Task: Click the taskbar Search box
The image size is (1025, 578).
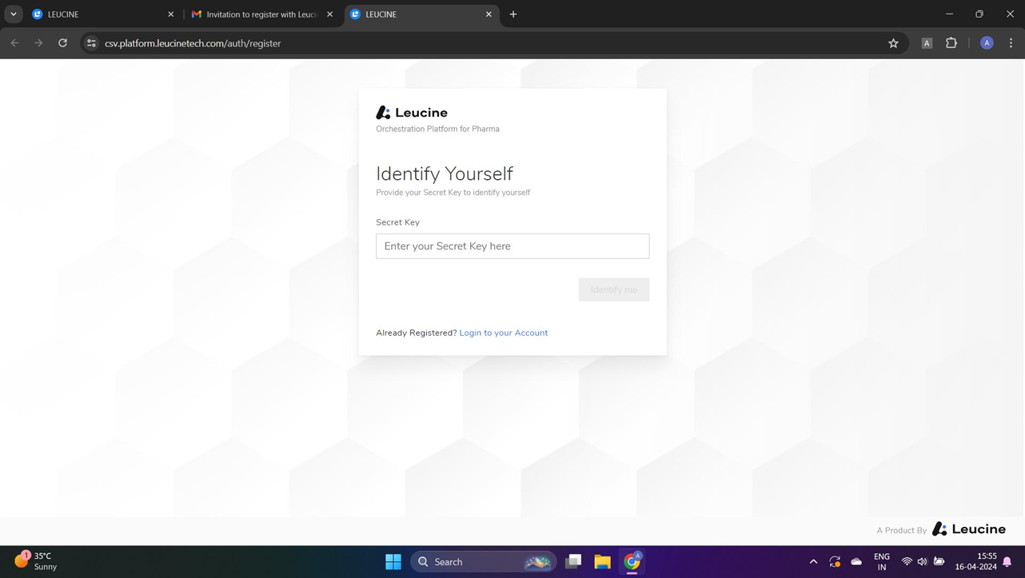Action: [484, 561]
